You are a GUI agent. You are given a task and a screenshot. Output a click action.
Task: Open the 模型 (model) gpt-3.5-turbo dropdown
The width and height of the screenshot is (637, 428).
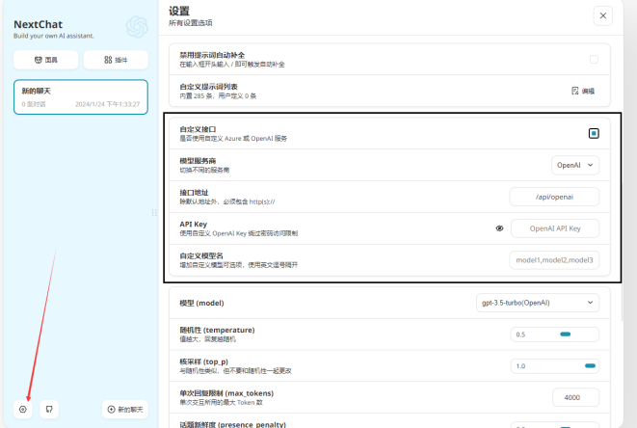tap(538, 303)
